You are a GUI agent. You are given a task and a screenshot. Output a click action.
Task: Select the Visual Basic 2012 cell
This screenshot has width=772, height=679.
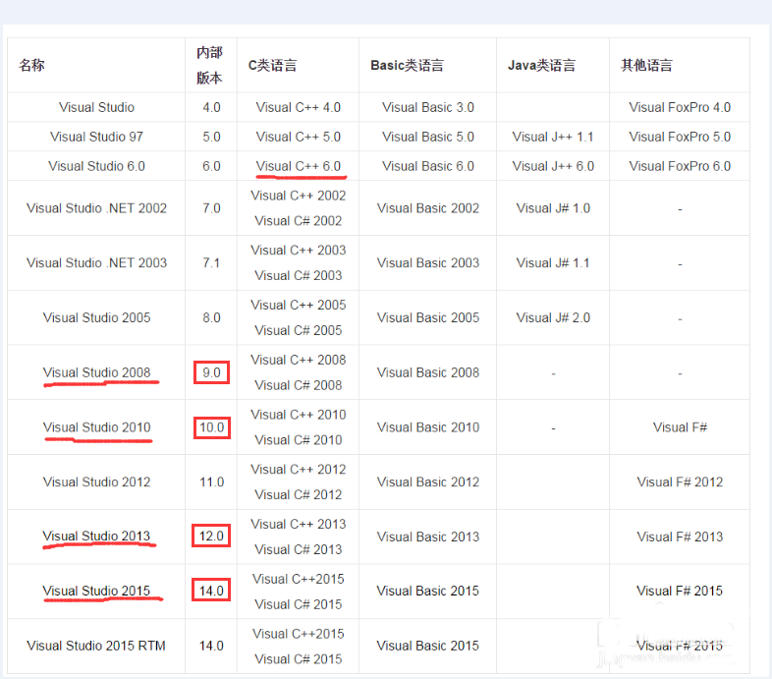point(428,481)
